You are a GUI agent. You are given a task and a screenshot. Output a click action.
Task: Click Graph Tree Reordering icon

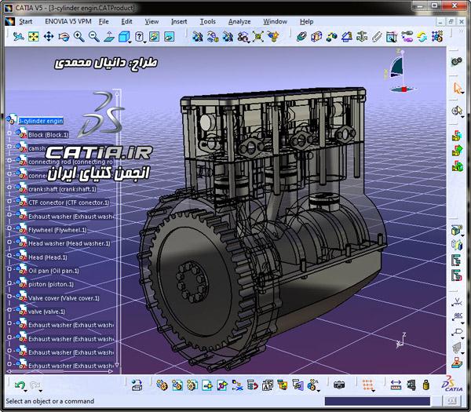tap(252, 385)
